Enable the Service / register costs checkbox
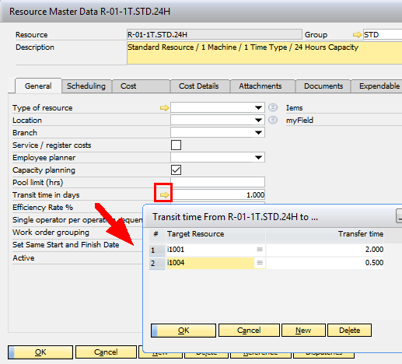This screenshot has width=402, height=364. tap(176, 145)
